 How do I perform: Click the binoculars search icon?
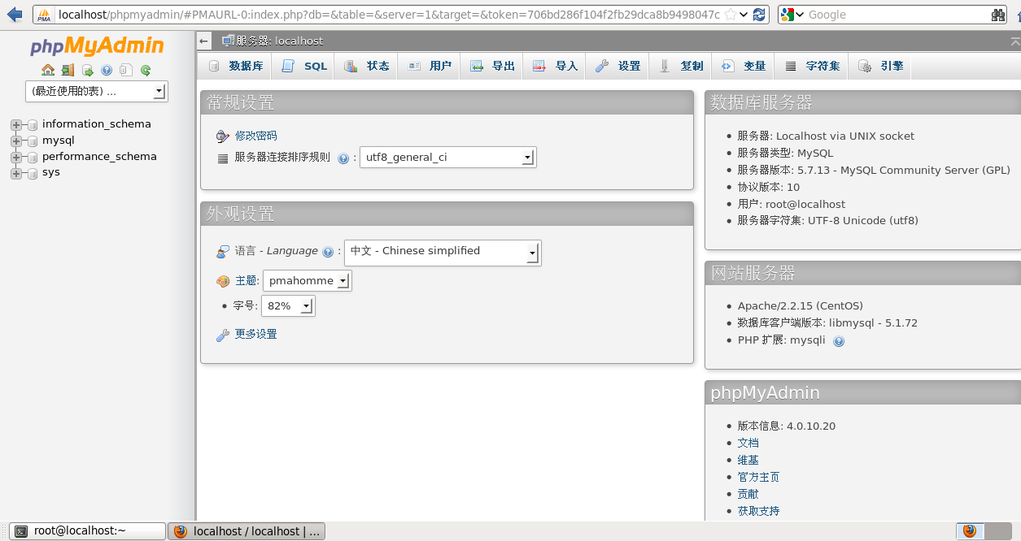coord(998,15)
